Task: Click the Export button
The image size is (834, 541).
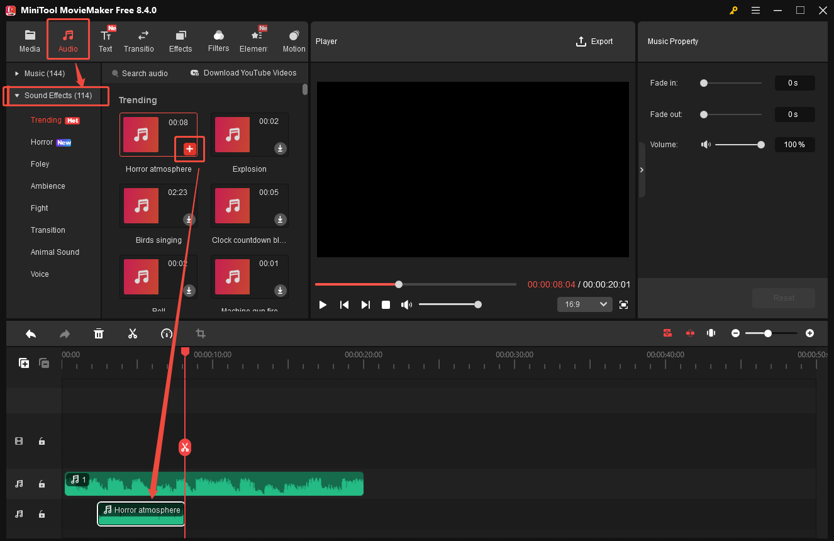Action: 594,42
